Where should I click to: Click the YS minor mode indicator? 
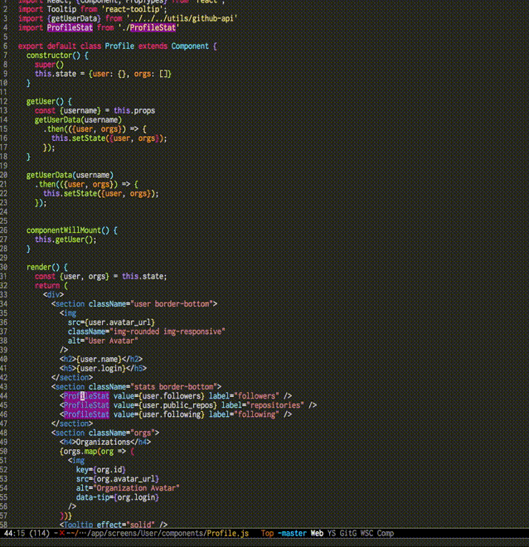(x=332, y=534)
